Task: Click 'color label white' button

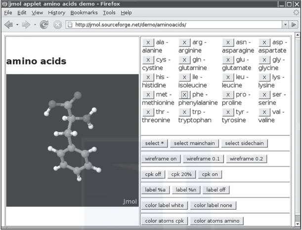Action: point(165,205)
